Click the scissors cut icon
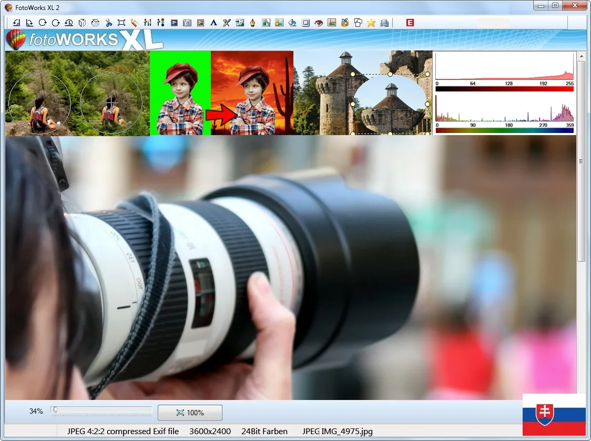This screenshot has height=441, width=591. (x=108, y=23)
